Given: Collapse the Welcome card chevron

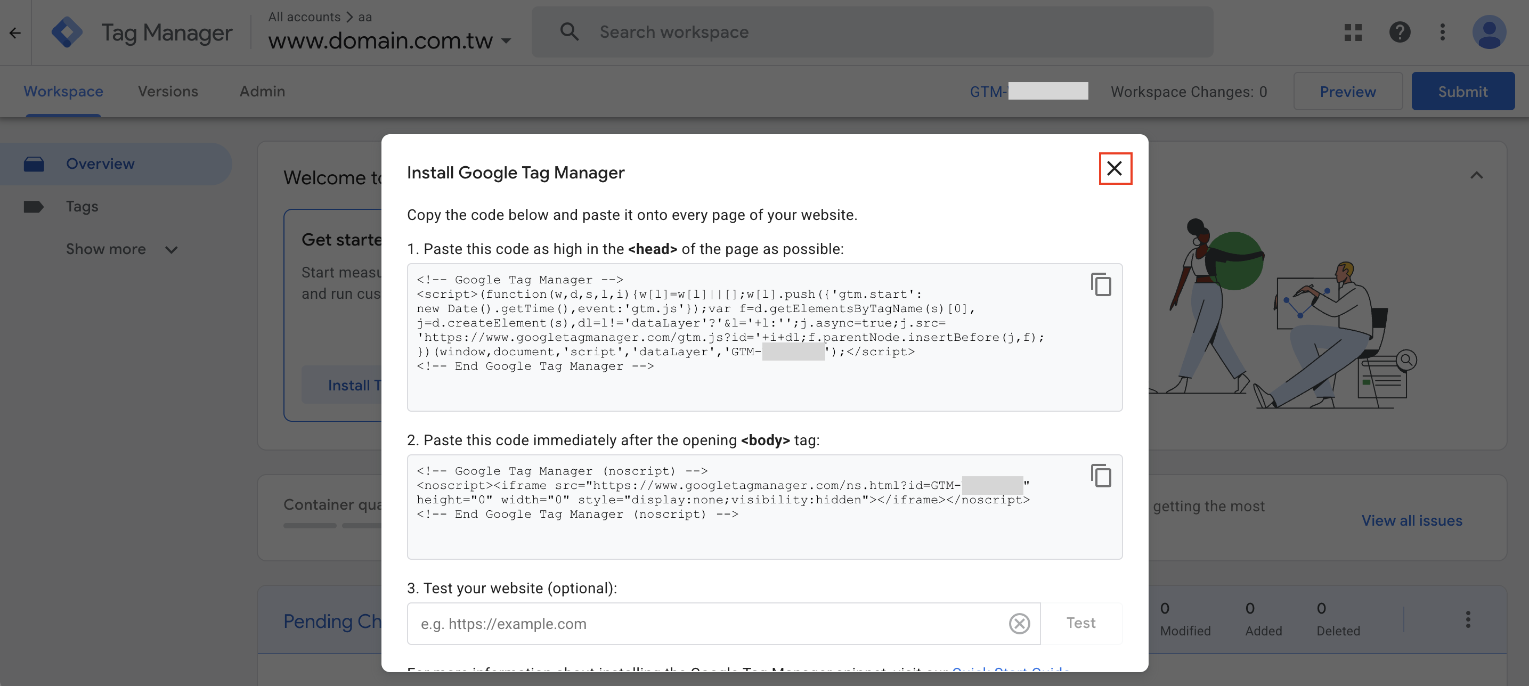Looking at the screenshot, I should coord(1476,176).
